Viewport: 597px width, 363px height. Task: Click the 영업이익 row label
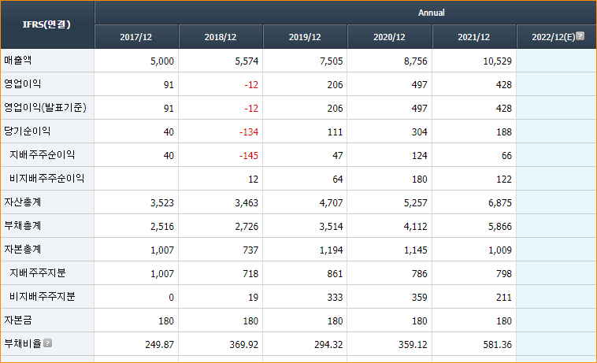point(23,83)
